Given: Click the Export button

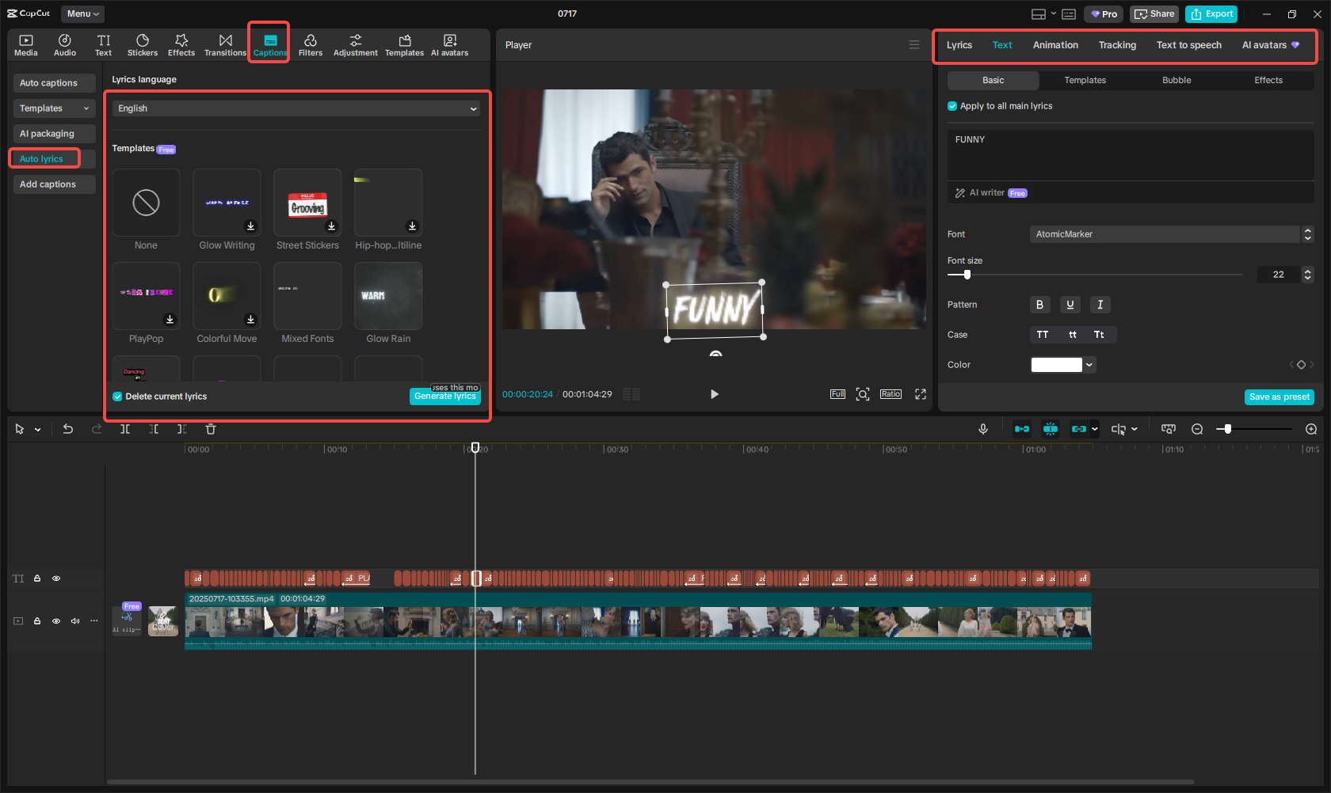Looking at the screenshot, I should point(1212,13).
